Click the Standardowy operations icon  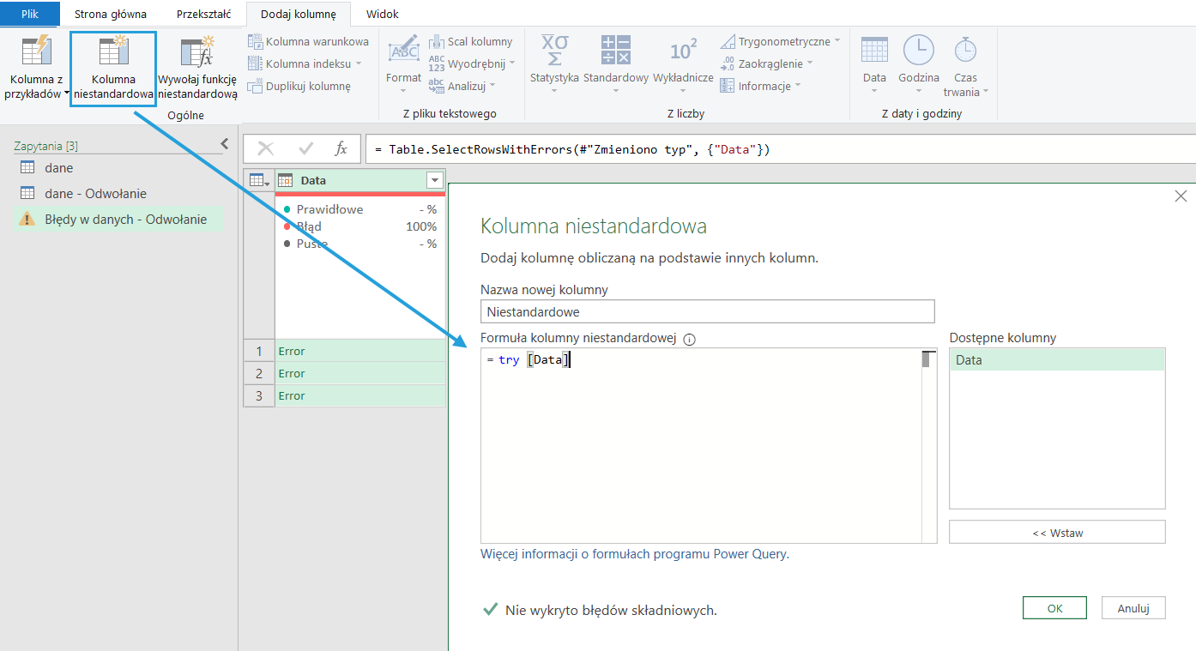pyautogui.click(x=615, y=50)
